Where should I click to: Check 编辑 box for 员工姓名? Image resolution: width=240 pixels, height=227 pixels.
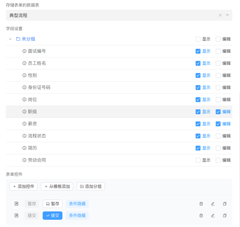[218, 63]
